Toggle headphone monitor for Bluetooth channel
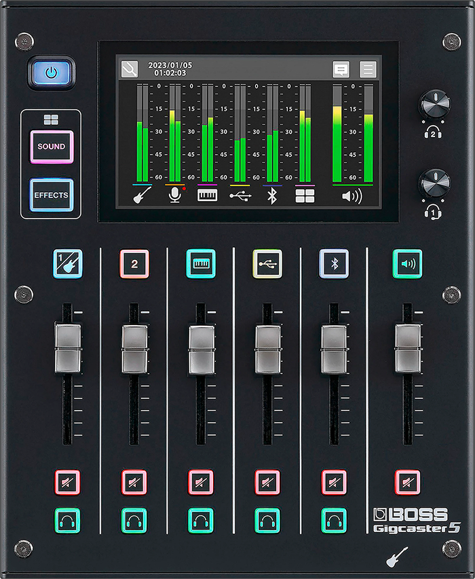475x579 pixels. [x=334, y=521]
